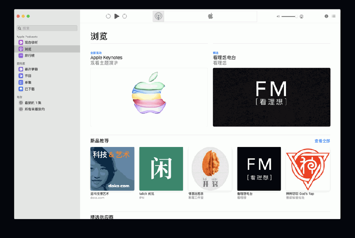Click the Apple Keynotes title link

pyautogui.click(x=106, y=58)
